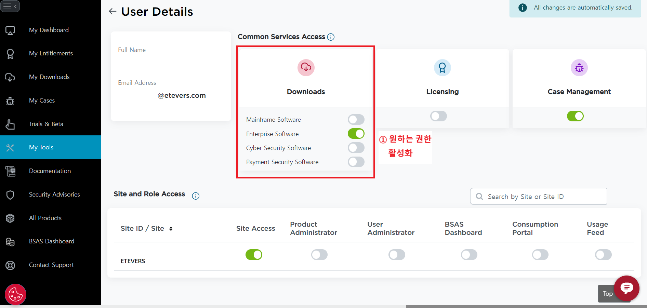
Task: Click the Common Services Access info icon
Action: point(331,37)
